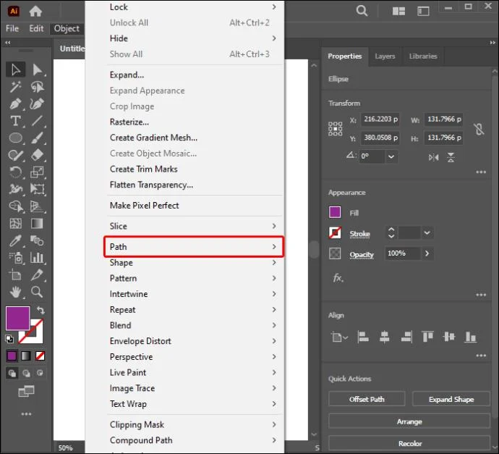Set paint mode to Color
Image resolution: width=499 pixels, height=454 pixels.
click(x=12, y=356)
